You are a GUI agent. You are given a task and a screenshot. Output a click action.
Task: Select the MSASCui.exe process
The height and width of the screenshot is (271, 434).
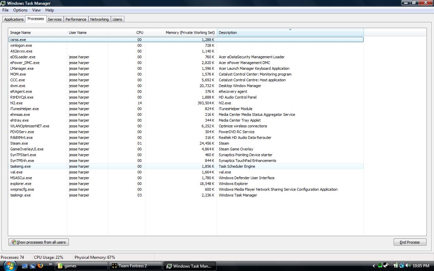click(186, 178)
